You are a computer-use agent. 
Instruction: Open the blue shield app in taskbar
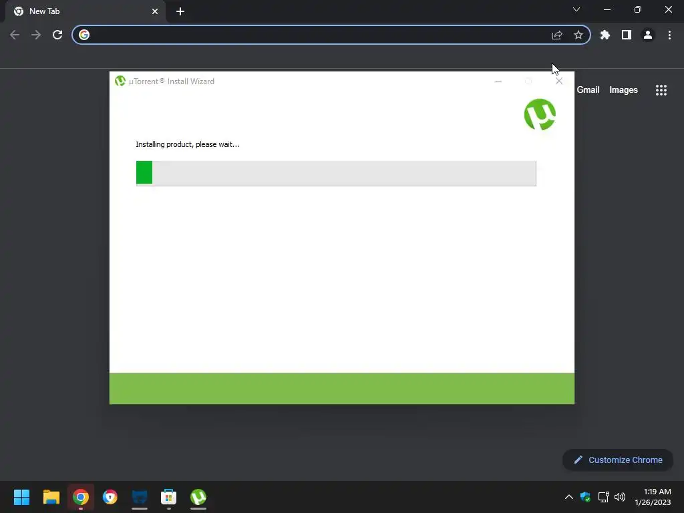(110, 497)
